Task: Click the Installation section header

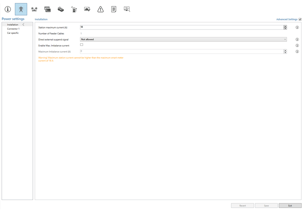Action: 41,19
